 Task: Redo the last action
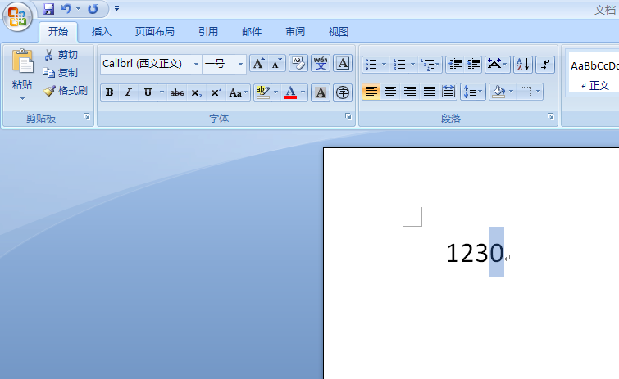click(x=93, y=9)
